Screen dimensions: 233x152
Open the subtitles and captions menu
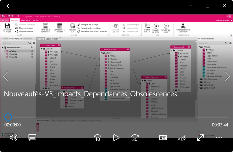click(32, 137)
